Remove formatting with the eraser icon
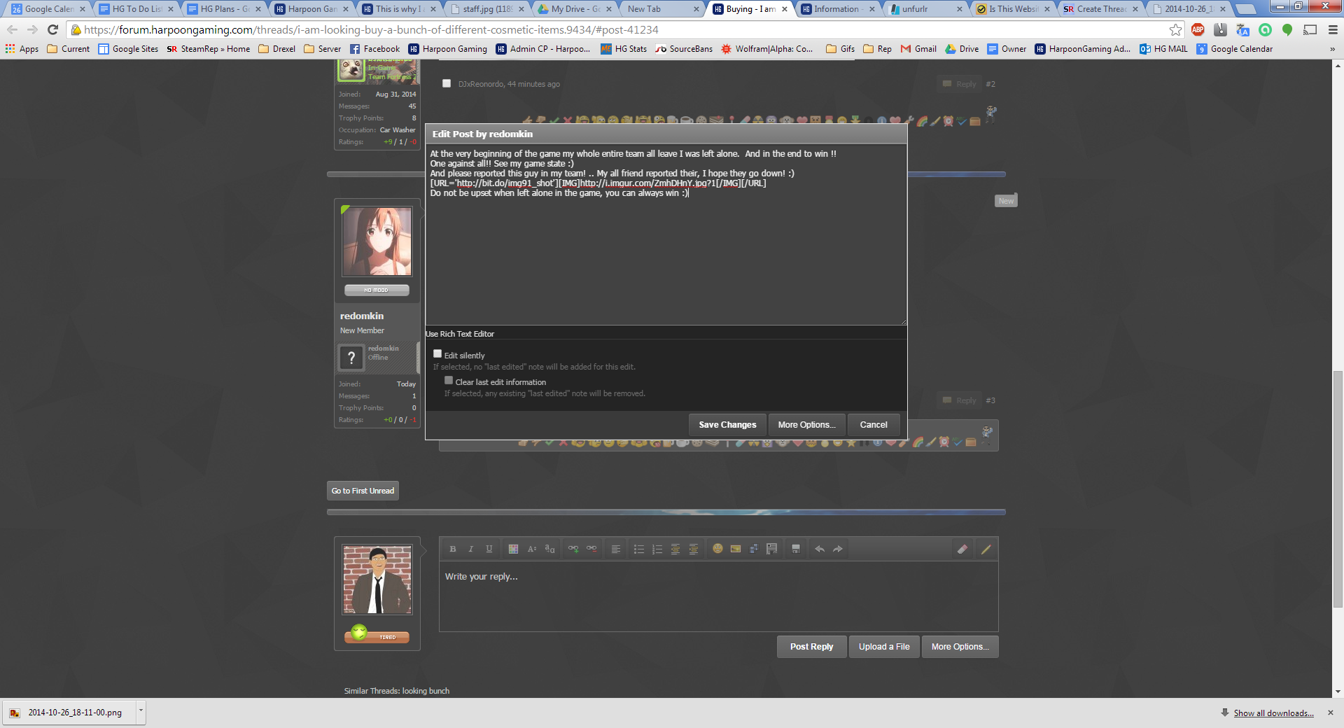This screenshot has height=728, width=1344. pyautogui.click(x=962, y=549)
